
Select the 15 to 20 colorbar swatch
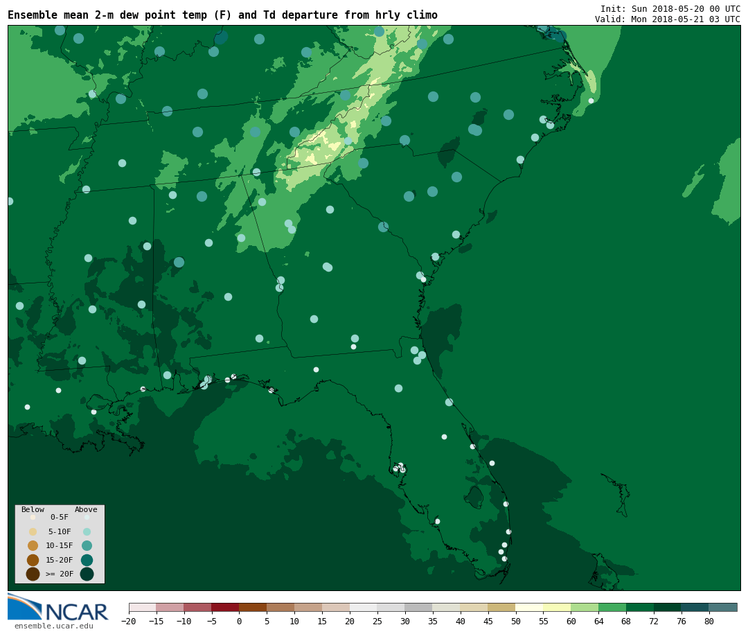[x=337, y=608]
